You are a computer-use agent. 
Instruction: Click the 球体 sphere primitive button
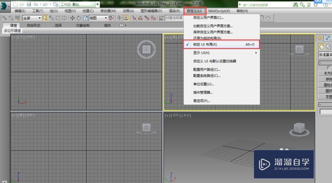click(325, 79)
